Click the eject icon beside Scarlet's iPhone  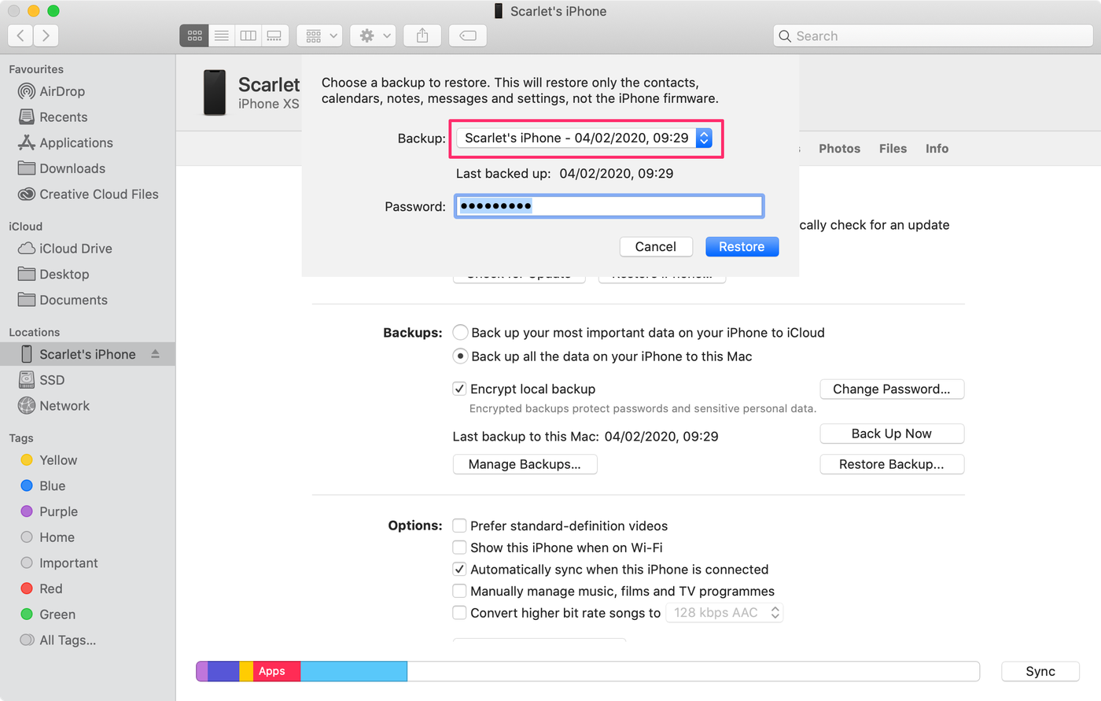(155, 354)
